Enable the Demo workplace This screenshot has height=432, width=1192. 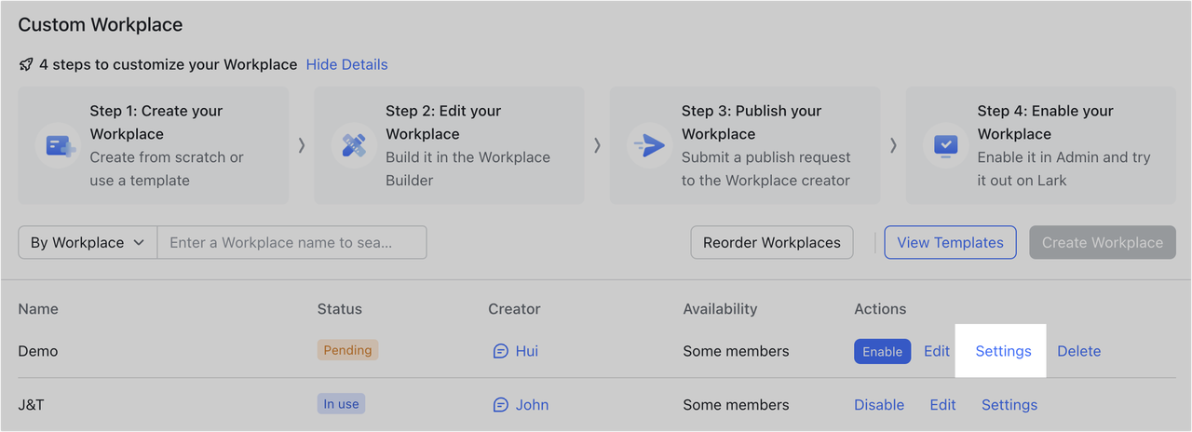coord(882,351)
